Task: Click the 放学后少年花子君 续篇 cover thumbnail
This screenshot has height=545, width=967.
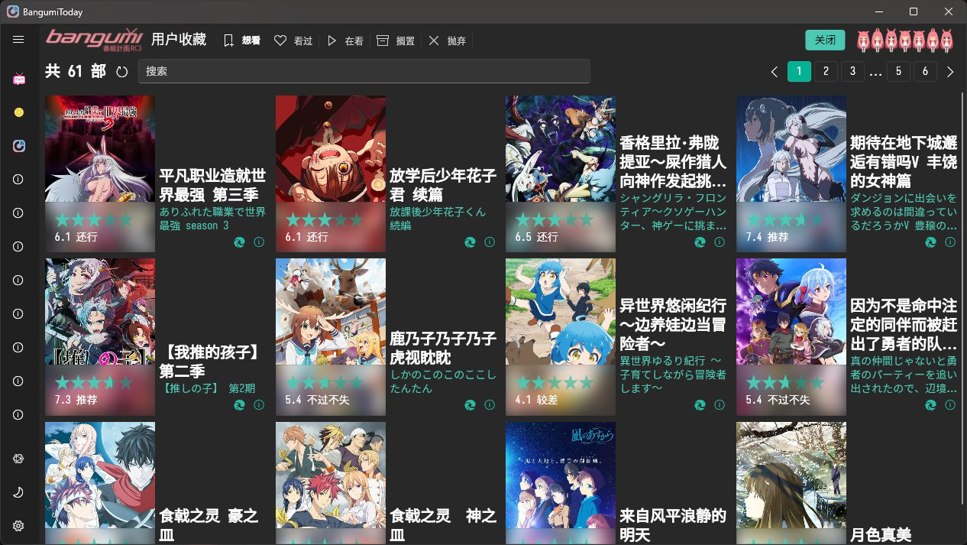Action: point(331,174)
